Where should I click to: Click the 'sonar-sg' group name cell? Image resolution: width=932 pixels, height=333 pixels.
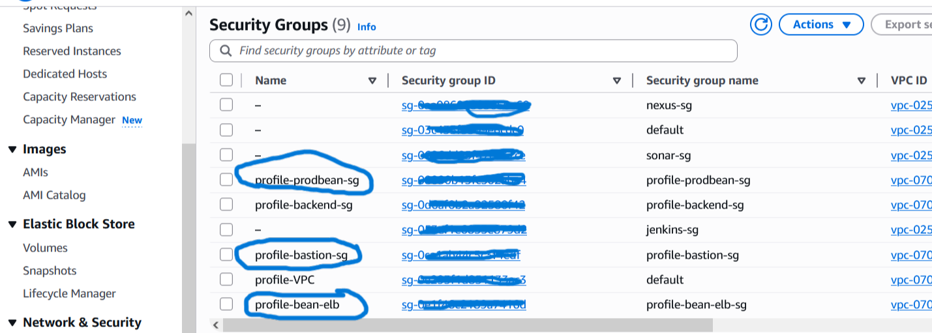coord(669,155)
